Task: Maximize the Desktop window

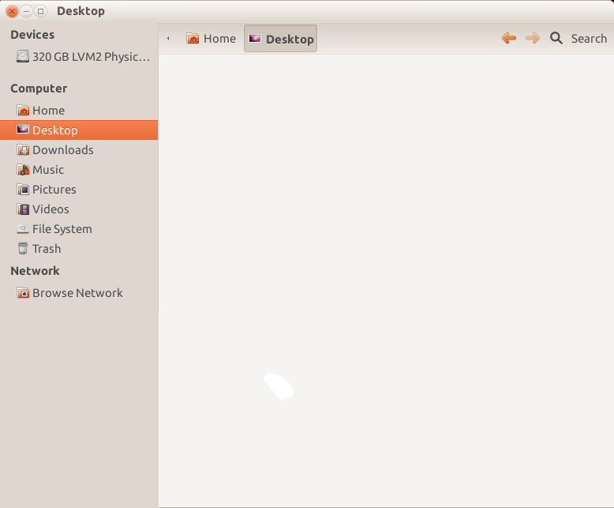Action: [40, 11]
